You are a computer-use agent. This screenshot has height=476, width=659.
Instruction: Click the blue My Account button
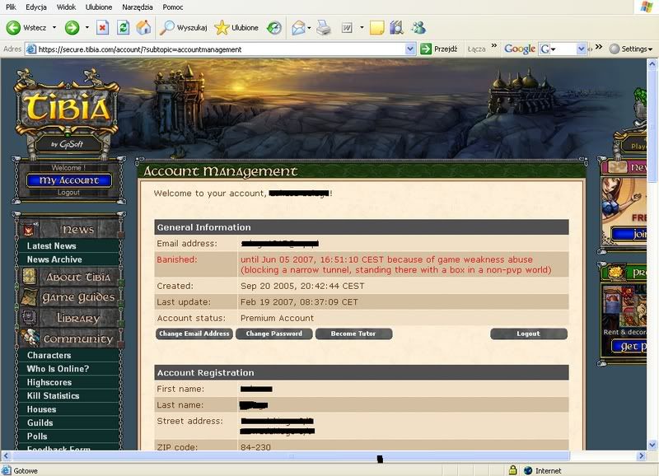69,180
